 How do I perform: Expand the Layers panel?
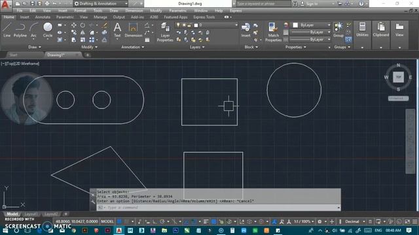197,47
